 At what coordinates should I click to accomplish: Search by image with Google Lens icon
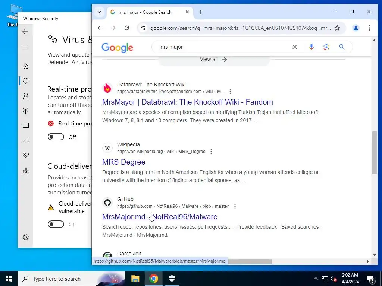point(326,47)
